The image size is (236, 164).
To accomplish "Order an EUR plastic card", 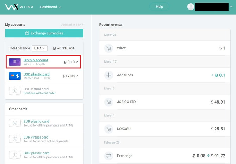I will point(36,121).
